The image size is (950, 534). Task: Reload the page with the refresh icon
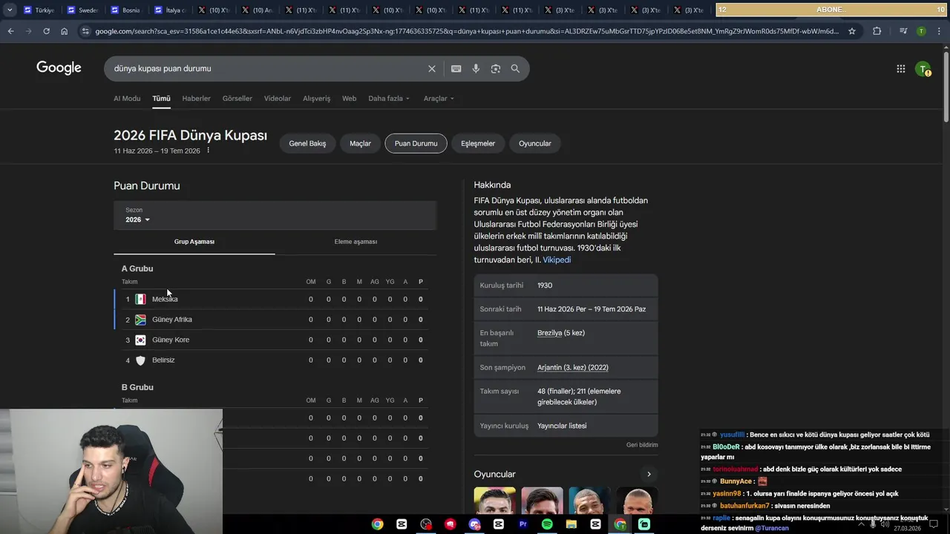pos(46,31)
